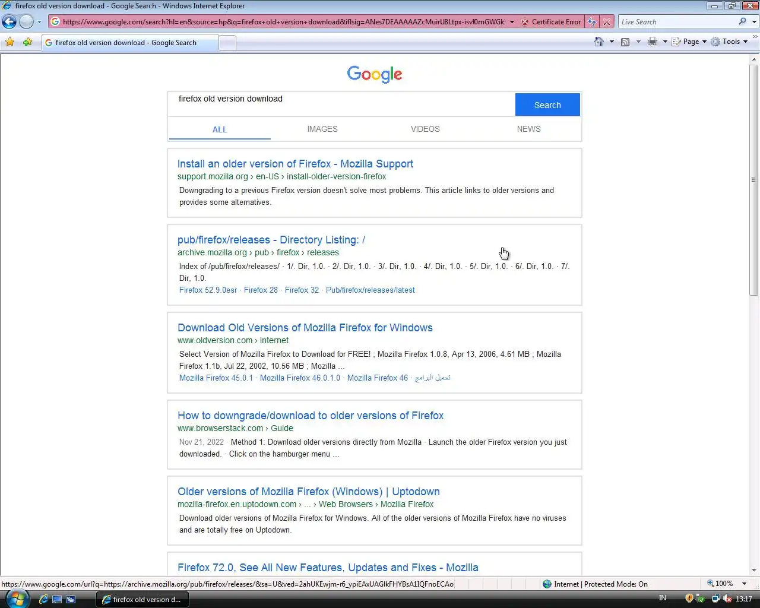Switch to the IMAGES tab
The image size is (760, 608).
click(322, 129)
